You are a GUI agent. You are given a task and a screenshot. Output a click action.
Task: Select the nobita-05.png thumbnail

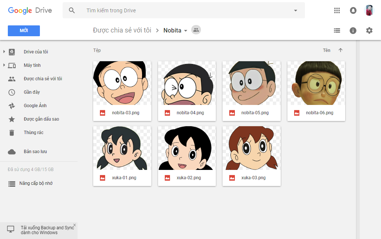[x=252, y=83]
